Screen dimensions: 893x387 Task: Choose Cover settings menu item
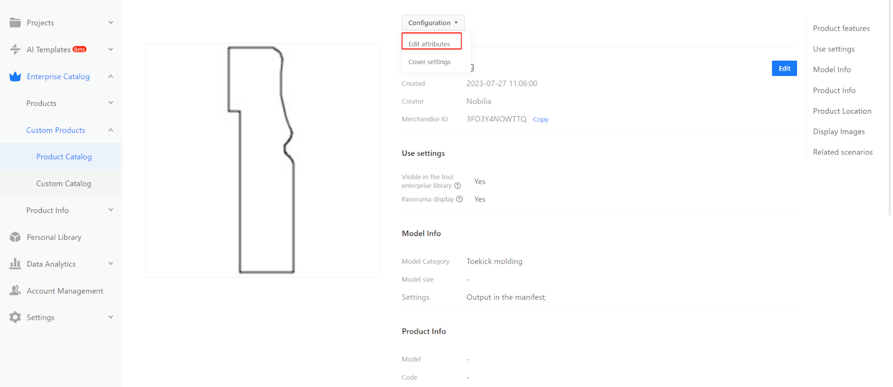tap(429, 62)
